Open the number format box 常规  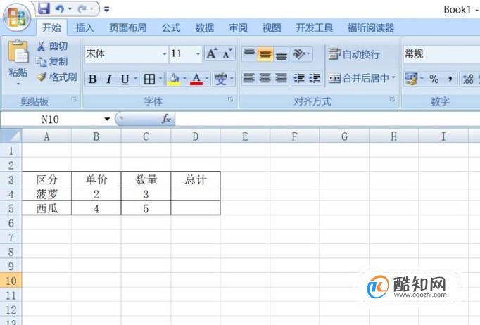click(x=441, y=54)
